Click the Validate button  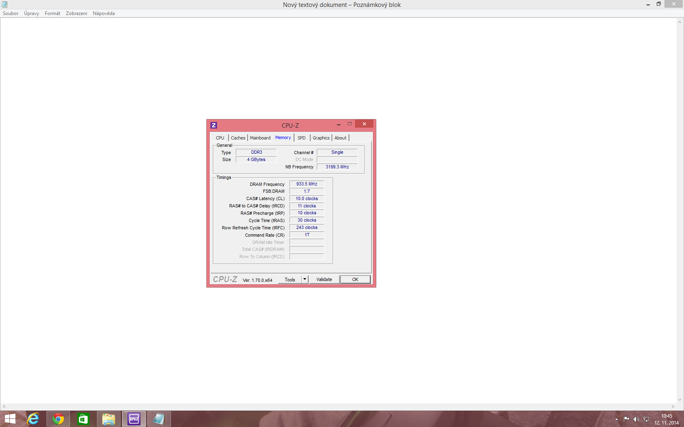(x=324, y=279)
